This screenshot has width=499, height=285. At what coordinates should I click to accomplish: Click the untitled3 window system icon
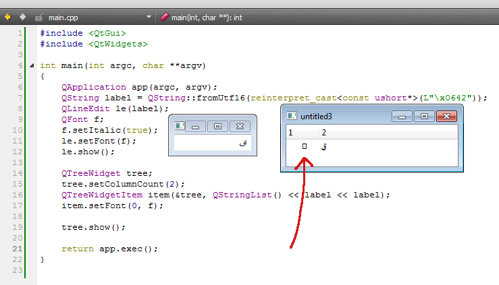[x=292, y=117]
